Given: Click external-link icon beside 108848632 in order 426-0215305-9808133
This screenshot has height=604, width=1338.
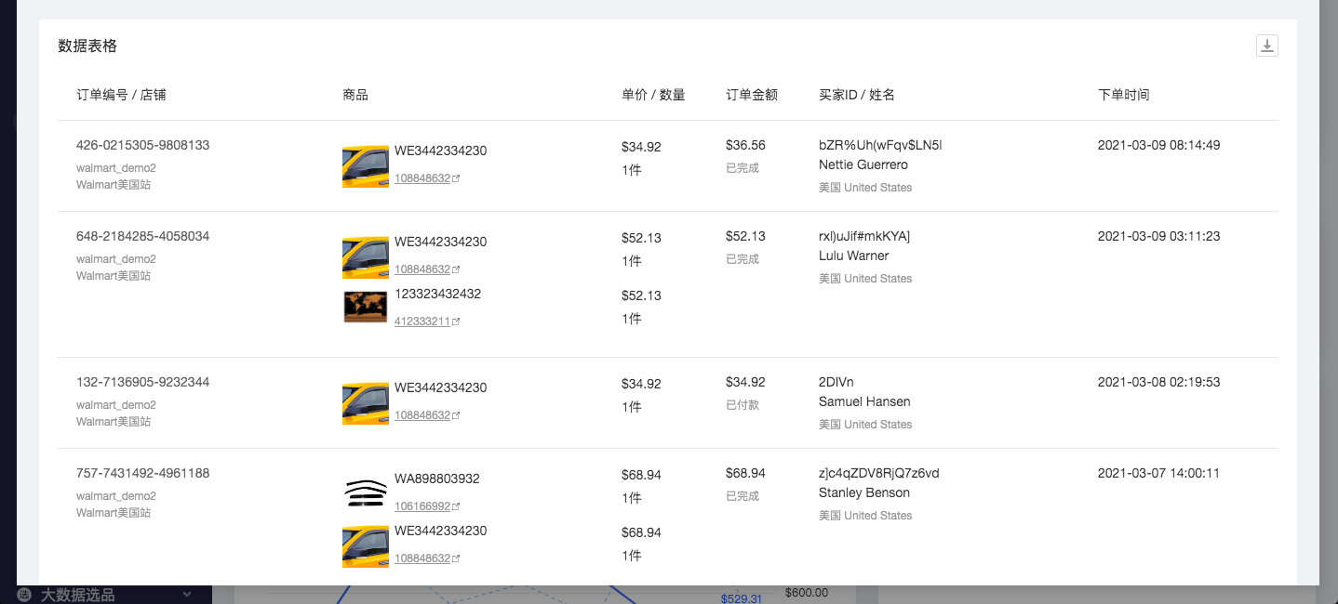Looking at the screenshot, I should 456,179.
